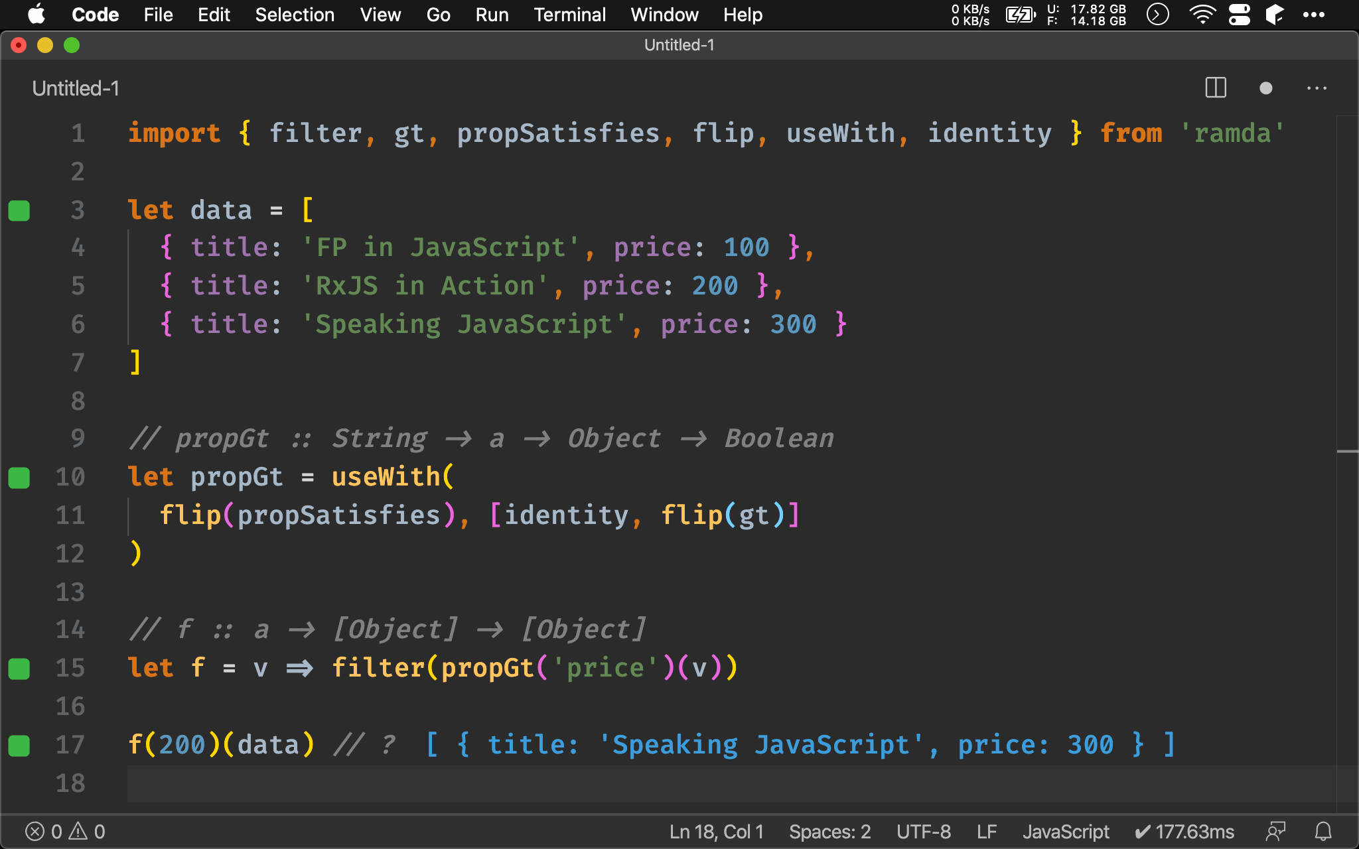Select language mode JavaScript

click(x=1066, y=832)
